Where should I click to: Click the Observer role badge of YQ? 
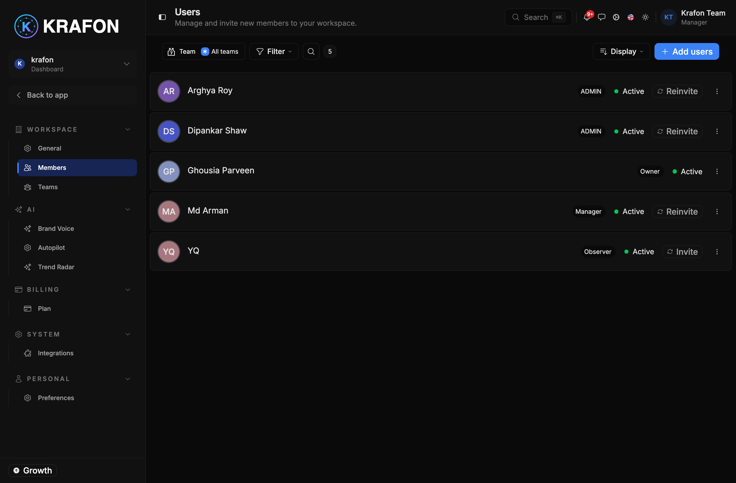coord(598,252)
